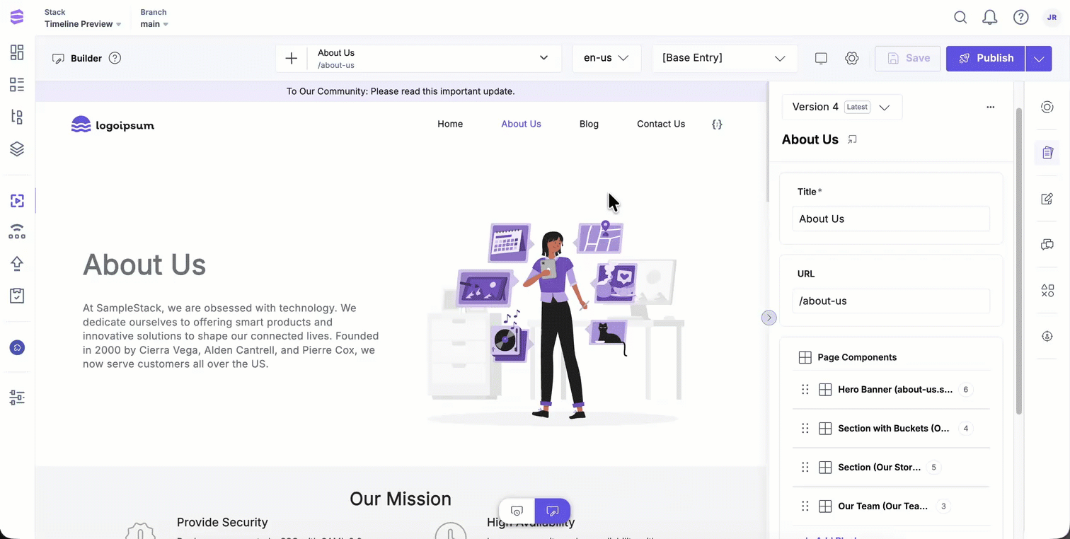This screenshot has width=1070, height=539.
Task: Click the Section with Buckets drag handle
Action: pyautogui.click(x=805, y=428)
